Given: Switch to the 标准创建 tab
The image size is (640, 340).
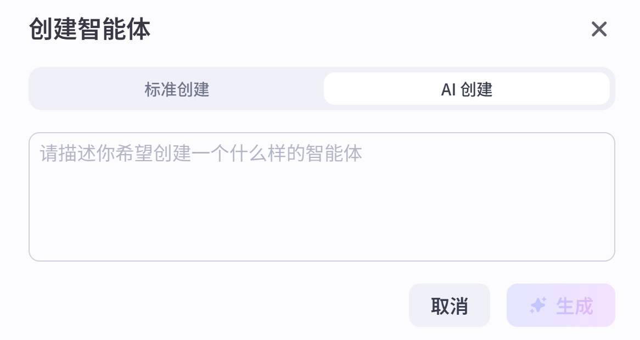Looking at the screenshot, I should point(177,89).
